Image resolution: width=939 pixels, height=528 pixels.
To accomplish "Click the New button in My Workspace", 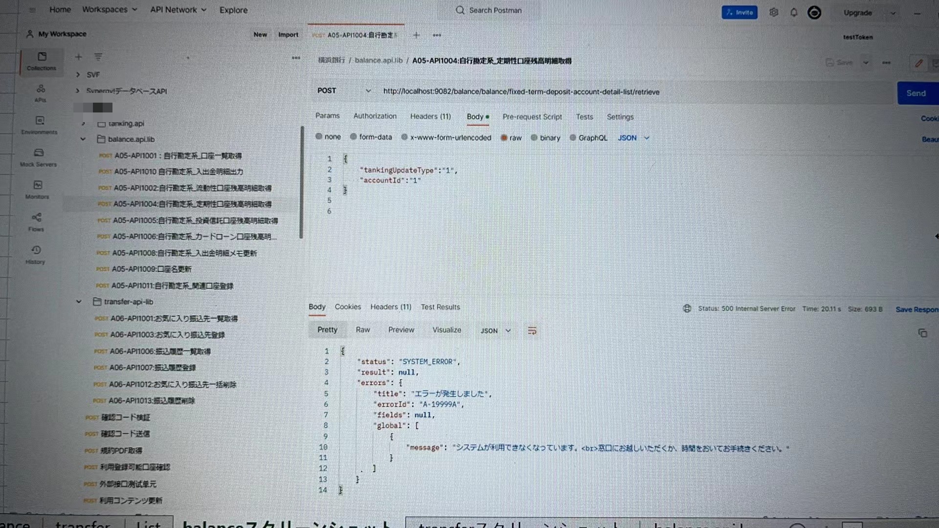I will (260, 35).
